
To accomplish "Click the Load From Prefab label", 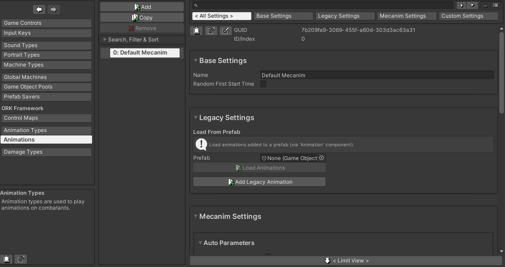I will point(217,132).
